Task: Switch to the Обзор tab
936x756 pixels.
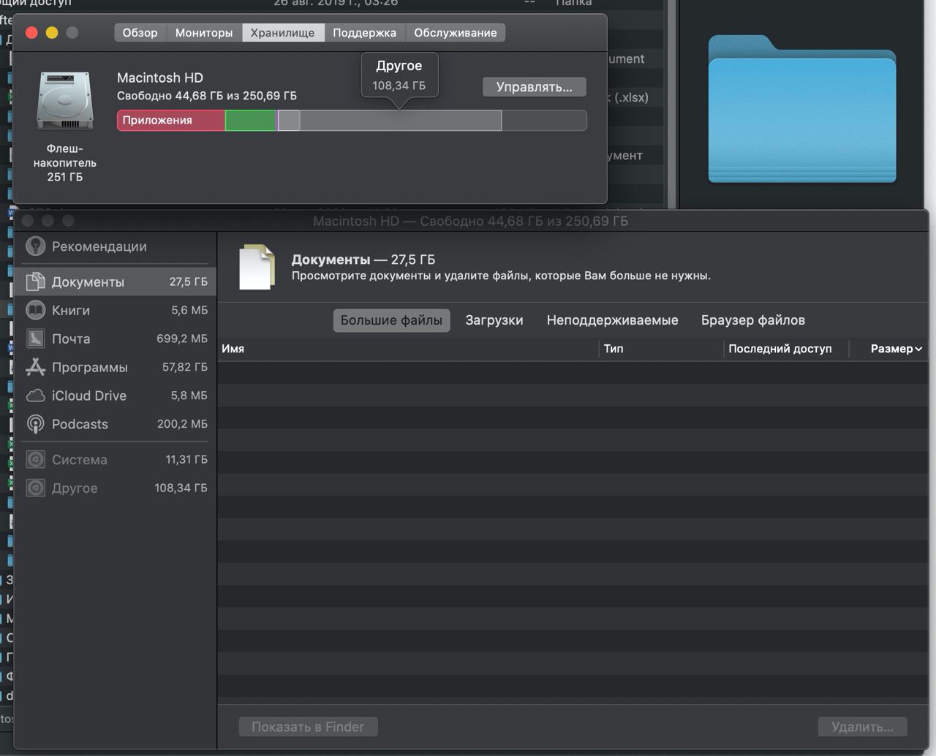Action: pyautogui.click(x=140, y=32)
